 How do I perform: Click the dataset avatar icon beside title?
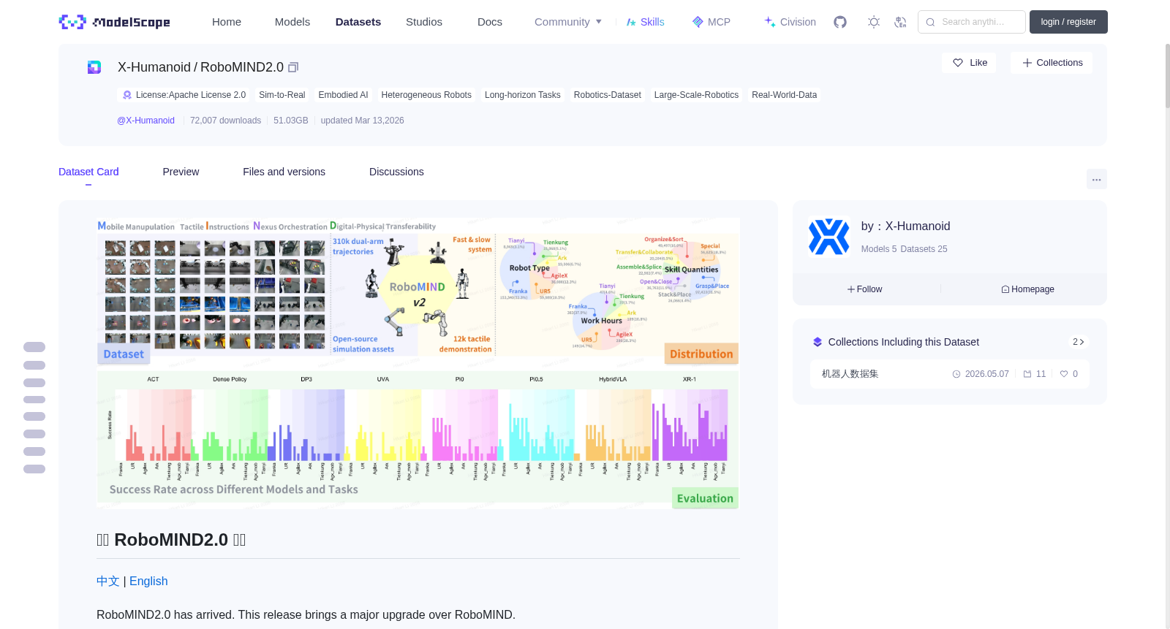click(94, 67)
